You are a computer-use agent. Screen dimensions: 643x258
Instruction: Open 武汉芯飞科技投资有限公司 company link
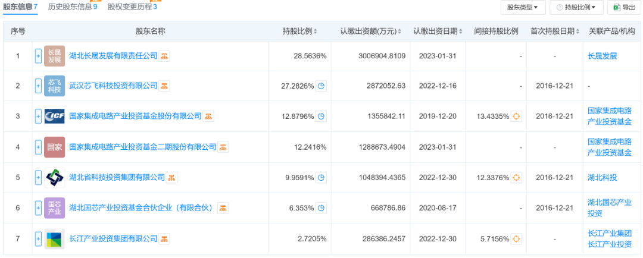pos(113,86)
